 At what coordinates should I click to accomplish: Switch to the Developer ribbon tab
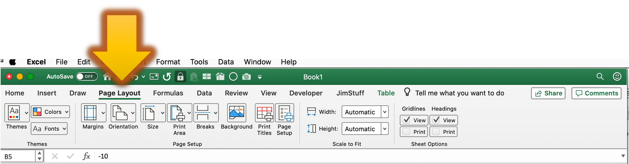pyautogui.click(x=306, y=93)
